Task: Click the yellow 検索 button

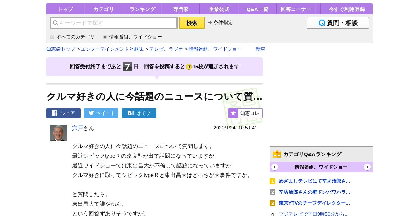Action: pos(192,23)
